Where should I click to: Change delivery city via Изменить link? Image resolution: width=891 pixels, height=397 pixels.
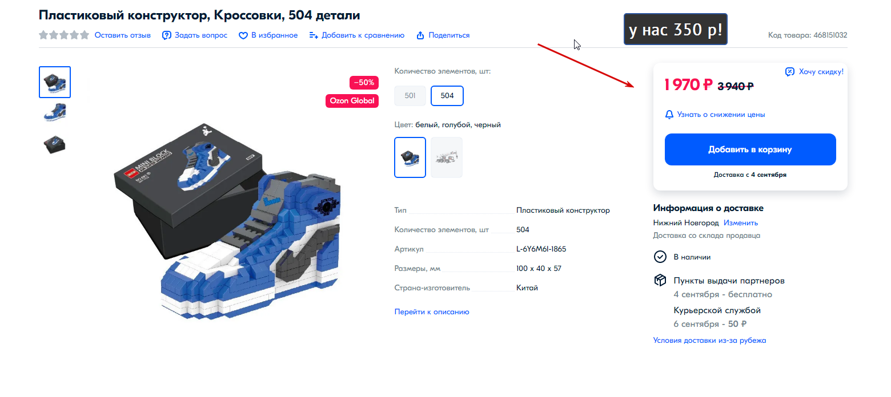741,223
